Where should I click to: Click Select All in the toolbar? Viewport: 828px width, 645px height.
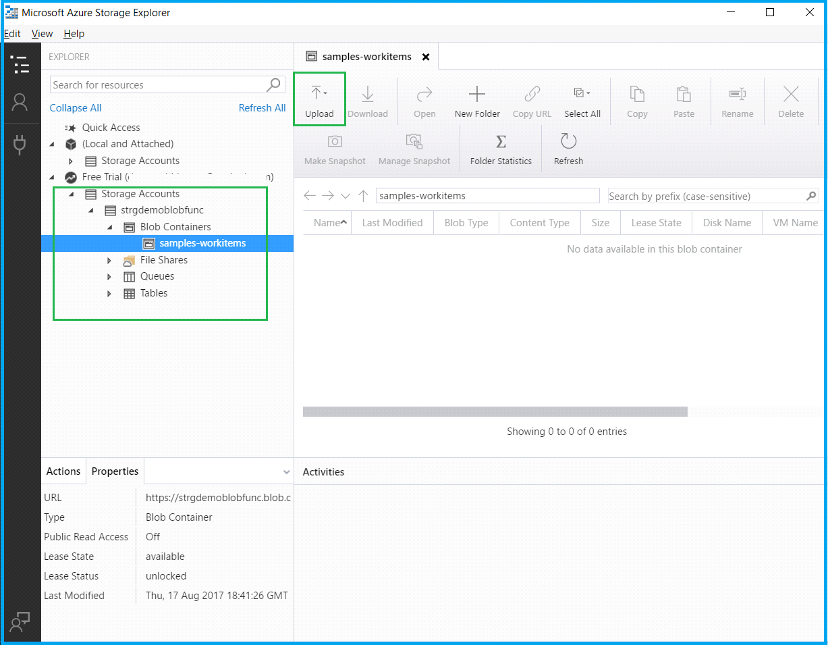[582, 101]
